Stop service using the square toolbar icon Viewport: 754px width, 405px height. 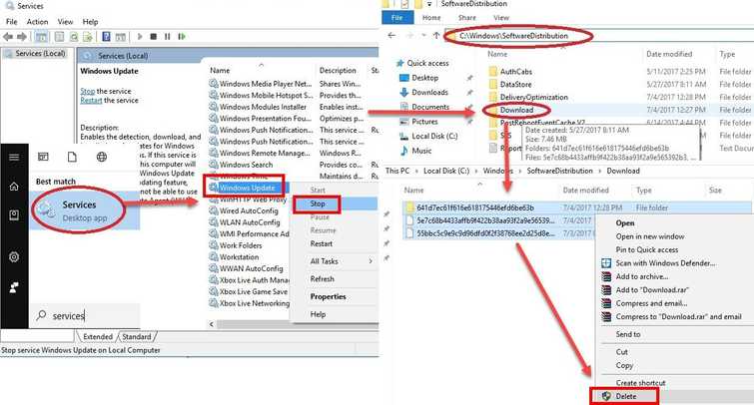[x=154, y=37]
